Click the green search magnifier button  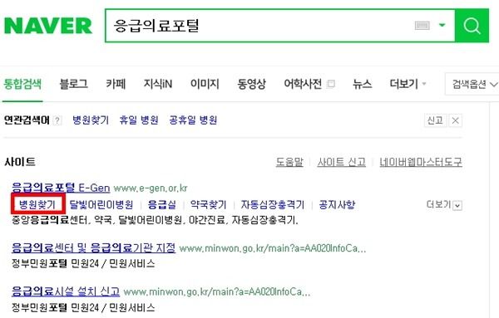point(472,26)
